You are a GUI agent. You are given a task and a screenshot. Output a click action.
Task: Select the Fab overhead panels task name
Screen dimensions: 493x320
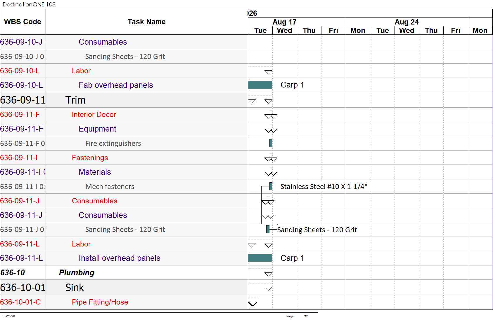pyautogui.click(x=116, y=85)
